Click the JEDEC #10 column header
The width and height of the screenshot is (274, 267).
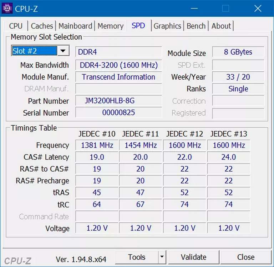tap(97, 134)
